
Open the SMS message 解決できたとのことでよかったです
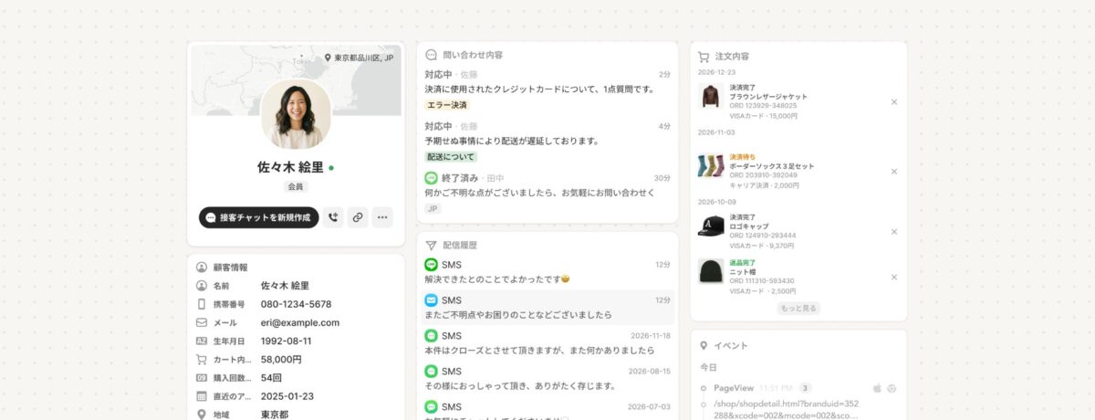pyautogui.click(x=547, y=271)
